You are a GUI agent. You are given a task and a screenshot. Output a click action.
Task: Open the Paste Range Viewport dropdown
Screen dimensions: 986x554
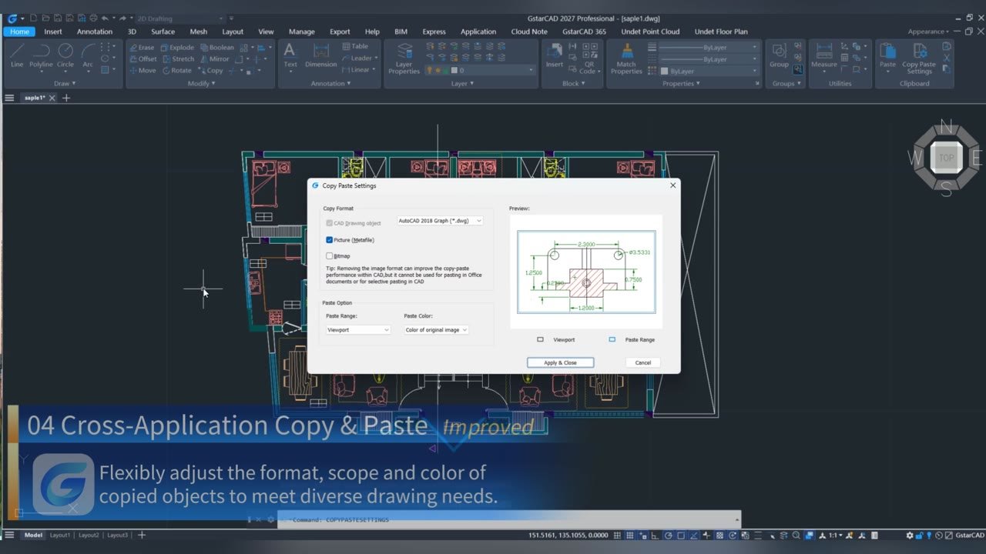(x=358, y=330)
